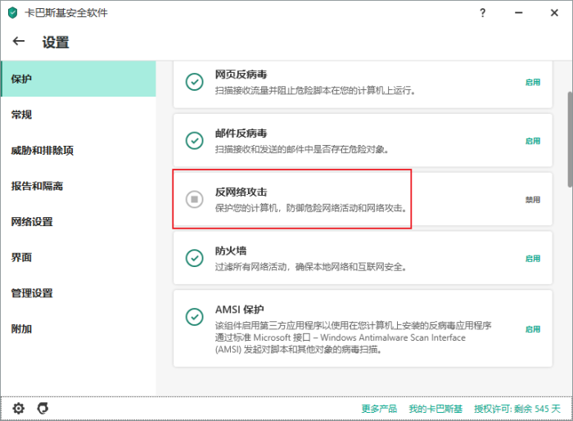Click 禁用 label for 反网络攻击
Image resolution: width=573 pixels, height=421 pixels.
533,200
